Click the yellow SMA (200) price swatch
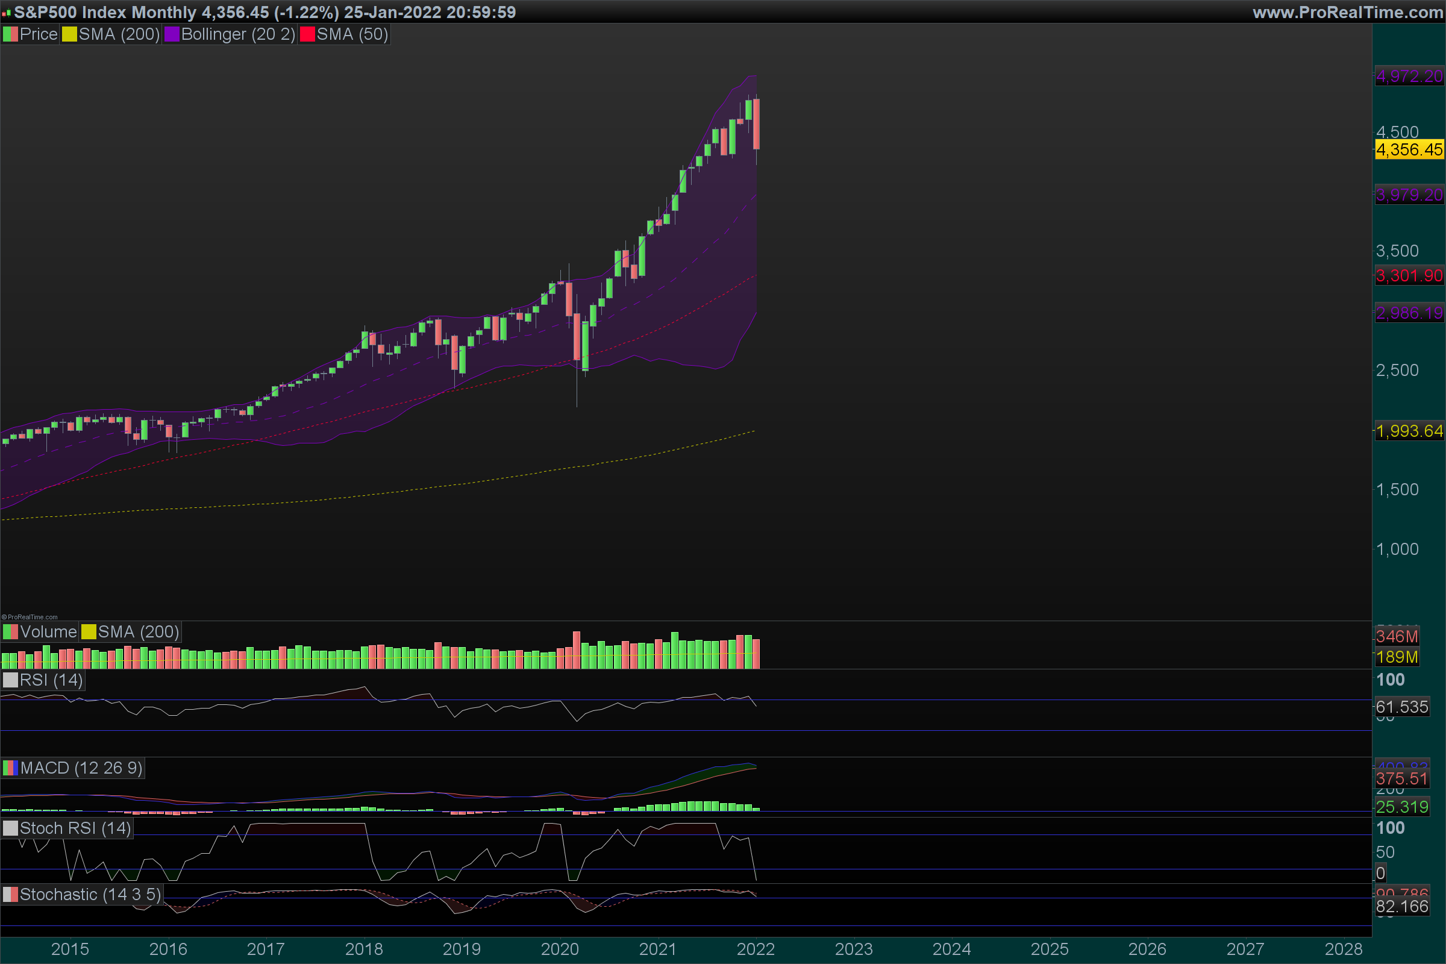The image size is (1446, 964). [x=69, y=34]
